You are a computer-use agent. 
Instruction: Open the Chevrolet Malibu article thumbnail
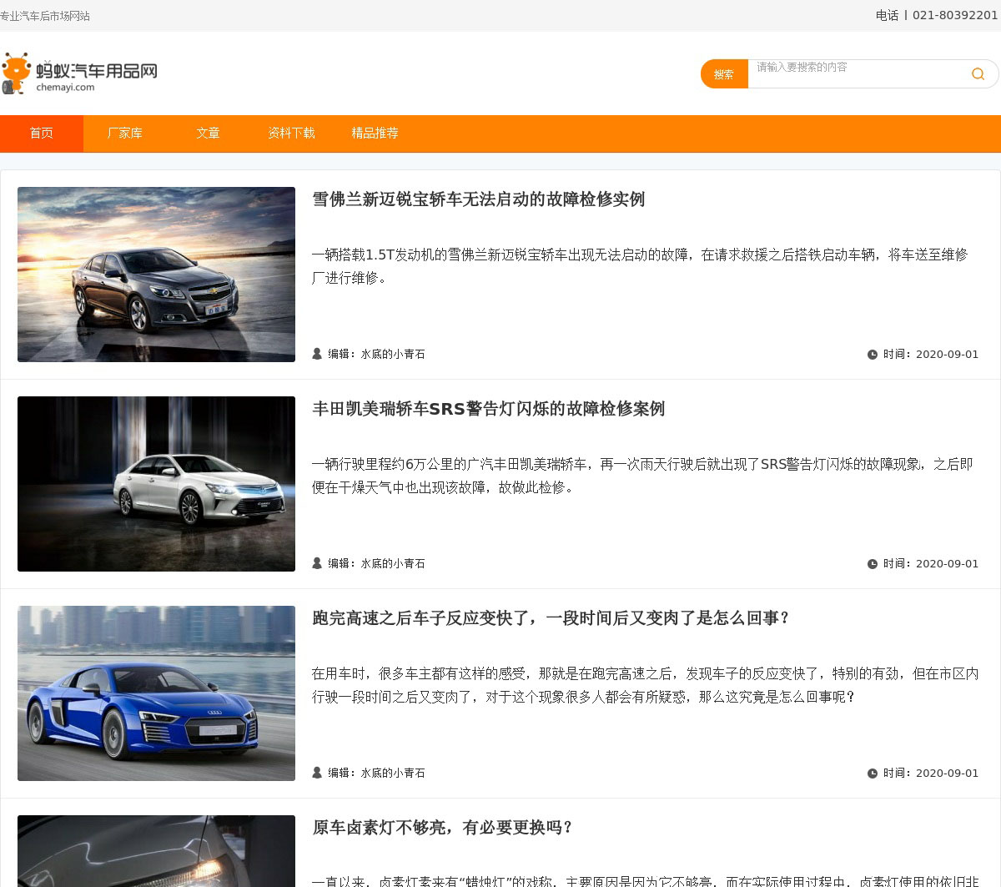point(156,275)
